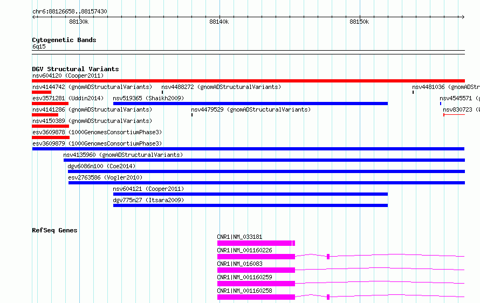Click the dgv775n27 (Itsara2009) label
Screen dimensions: 480x303
coord(148,200)
